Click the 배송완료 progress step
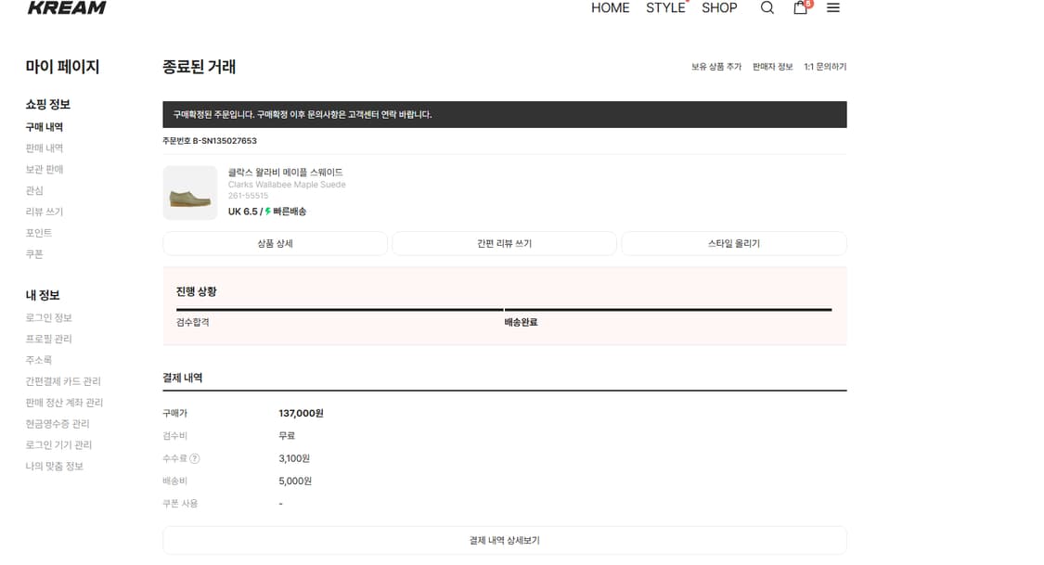 pos(521,322)
